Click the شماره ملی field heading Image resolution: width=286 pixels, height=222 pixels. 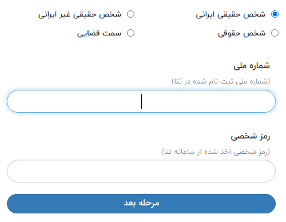click(x=252, y=66)
